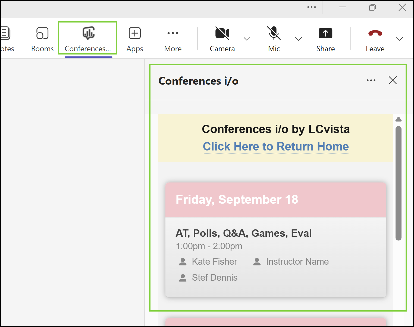
Task: Click the panel vertical scrollbar thumb
Action: 399,183
